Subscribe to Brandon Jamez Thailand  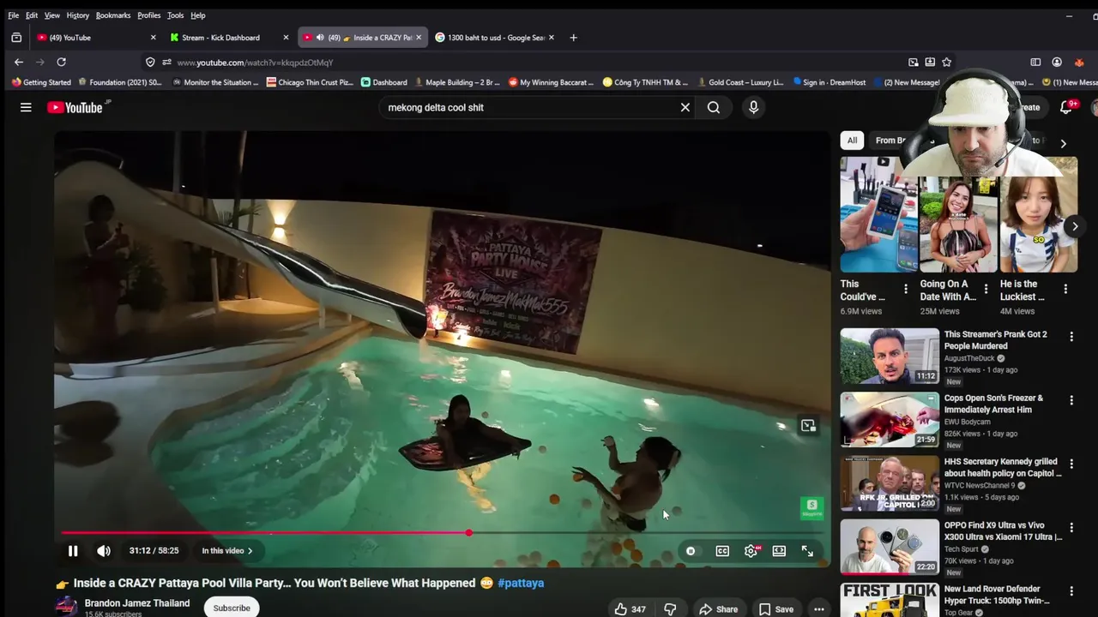(232, 608)
